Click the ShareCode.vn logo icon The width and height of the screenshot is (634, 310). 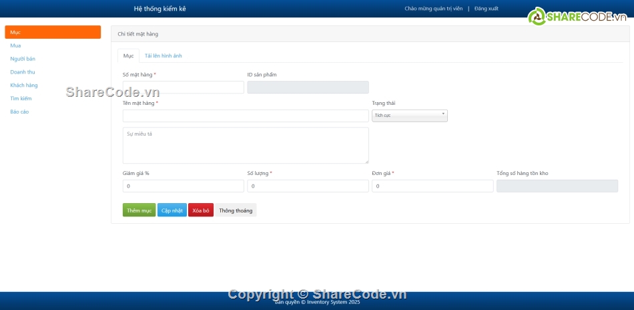pyautogui.click(x=537, y=17)
